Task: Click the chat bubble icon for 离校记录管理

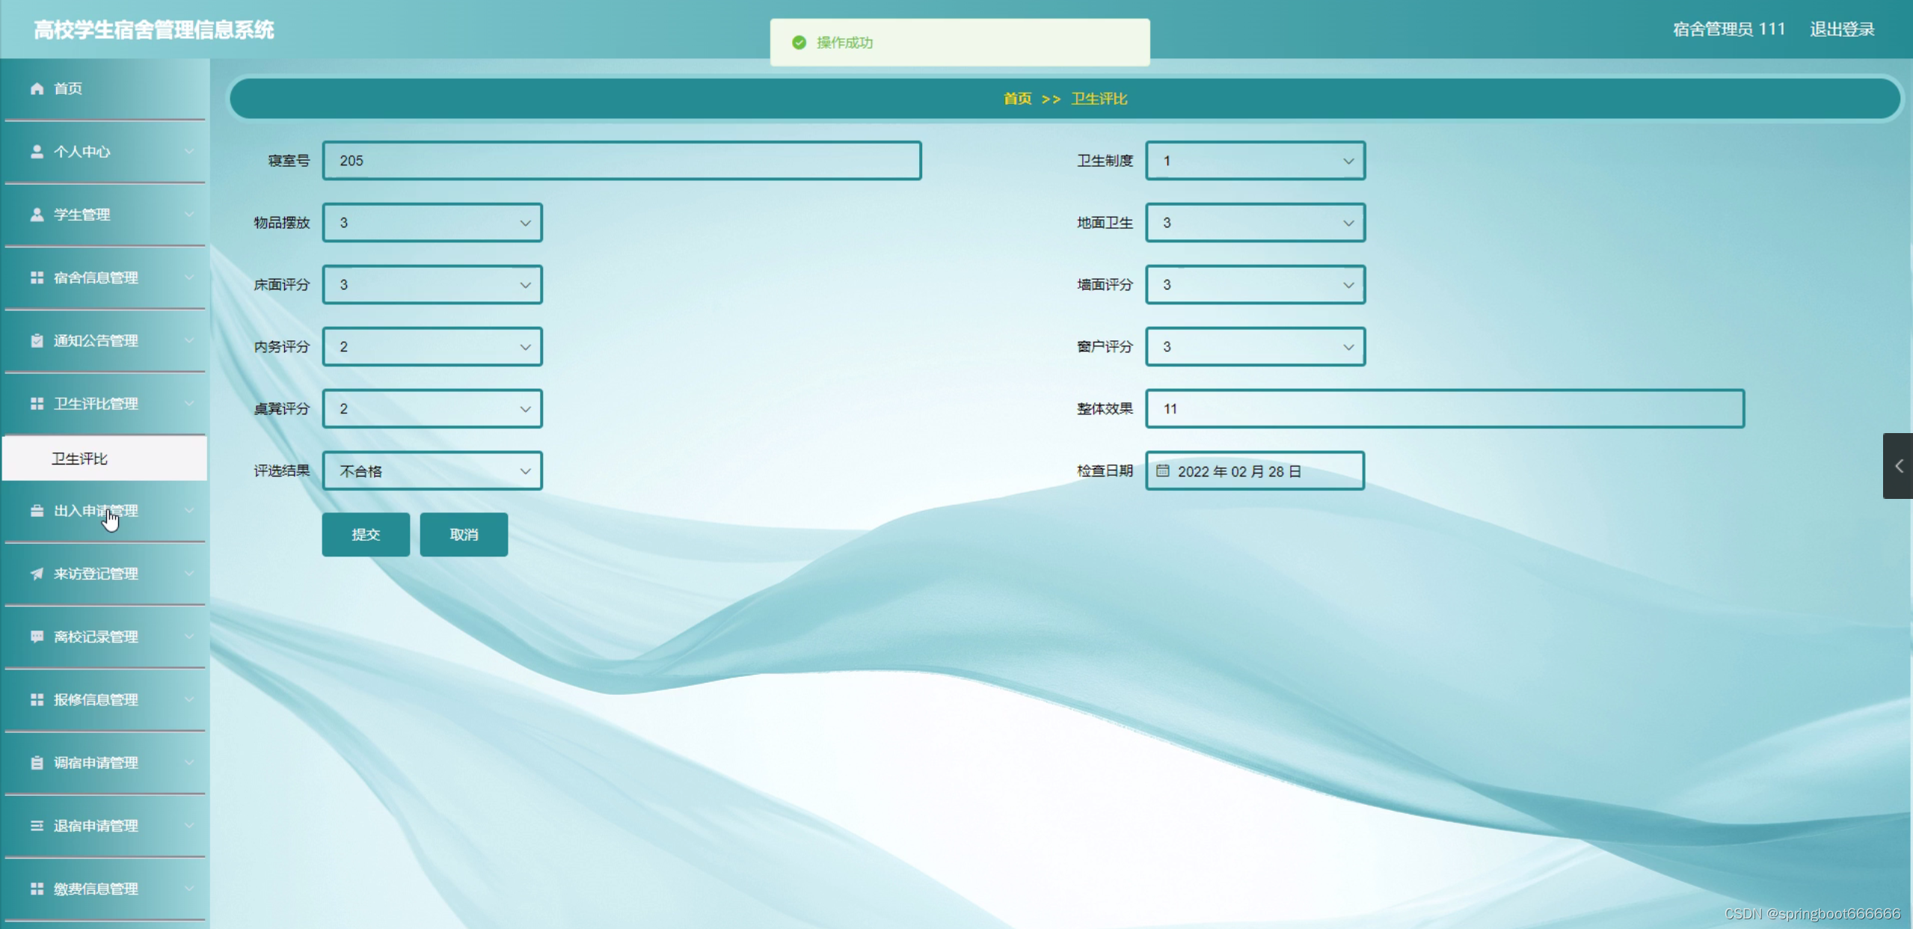Action: coord(37,637)
